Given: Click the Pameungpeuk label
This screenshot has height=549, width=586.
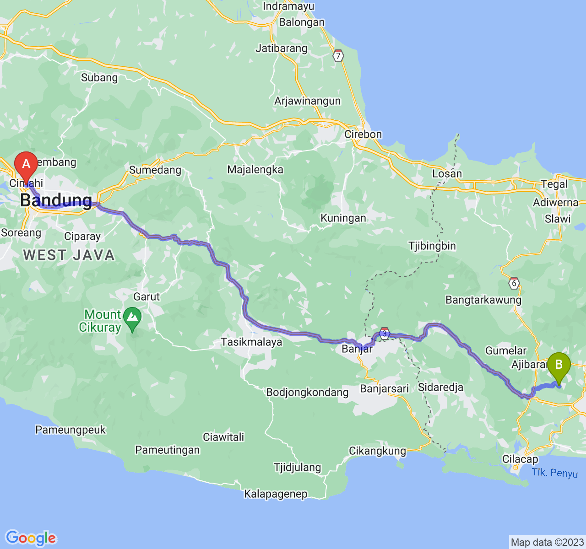Looking at the screenshot, I should tap(71, 430).
